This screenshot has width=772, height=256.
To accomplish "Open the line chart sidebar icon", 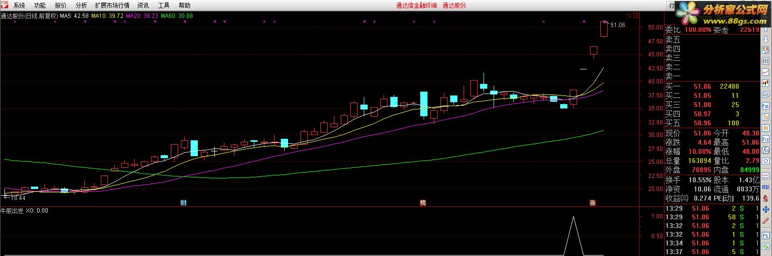I will point(766,72).
